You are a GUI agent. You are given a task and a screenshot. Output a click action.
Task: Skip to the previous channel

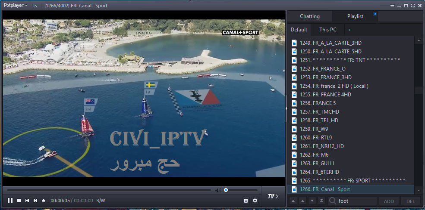[x=27, y=201]
